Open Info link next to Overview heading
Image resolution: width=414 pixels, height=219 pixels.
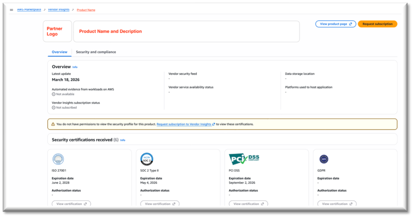coord(75,67)
